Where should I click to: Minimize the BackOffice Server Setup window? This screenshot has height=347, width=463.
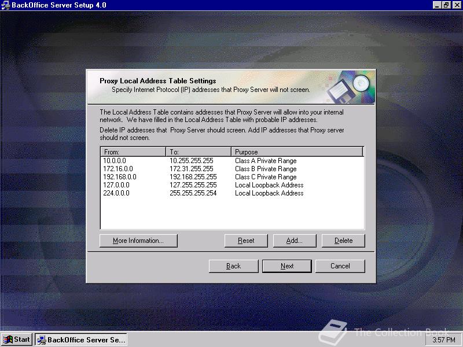(438, 5)
